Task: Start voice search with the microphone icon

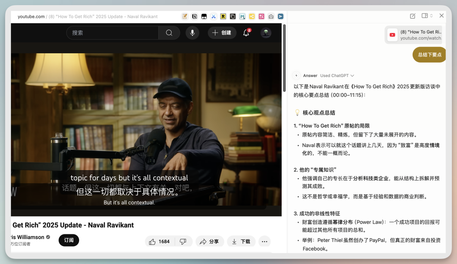Action: tap(192, 33)
